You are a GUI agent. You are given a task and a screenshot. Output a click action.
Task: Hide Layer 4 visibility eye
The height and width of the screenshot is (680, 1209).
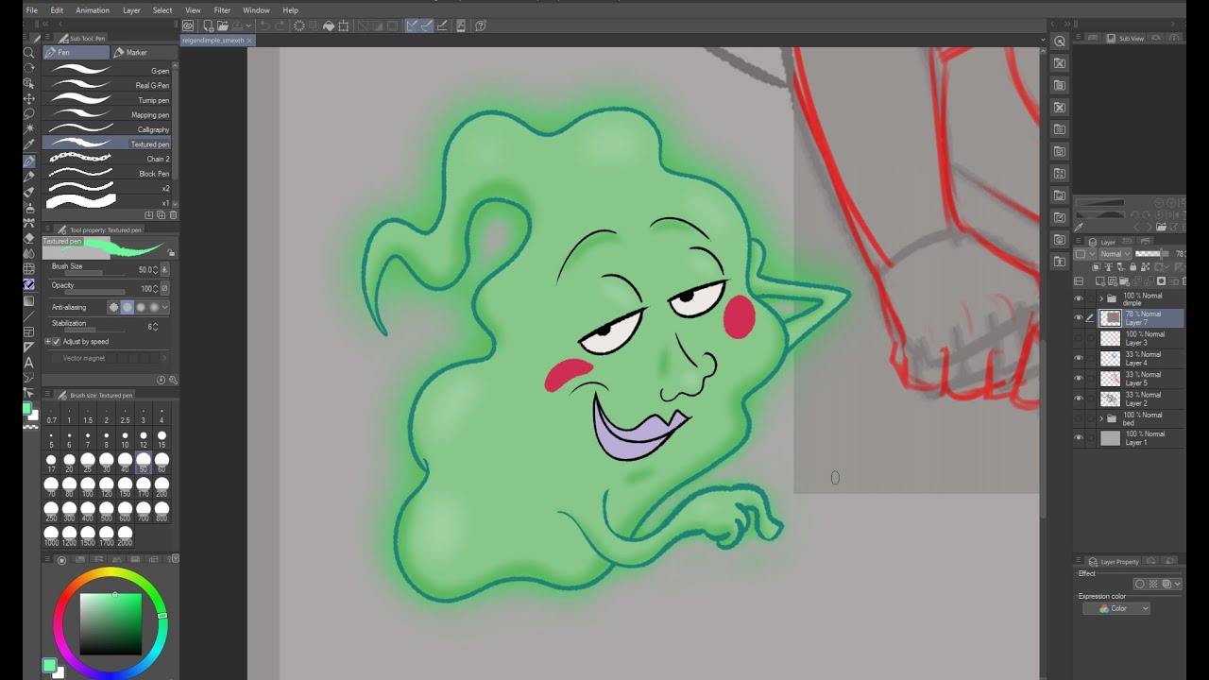(1079, 358)
